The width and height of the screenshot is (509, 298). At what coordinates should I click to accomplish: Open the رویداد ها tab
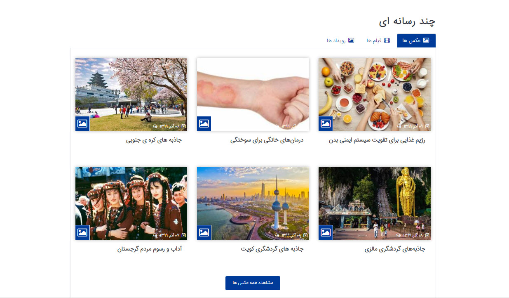[x=340, y=40]
